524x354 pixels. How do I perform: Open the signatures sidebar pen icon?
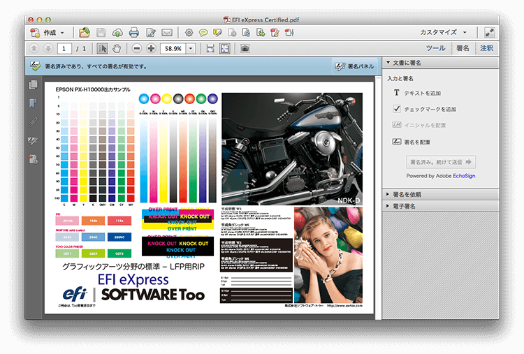pos(33,141)
